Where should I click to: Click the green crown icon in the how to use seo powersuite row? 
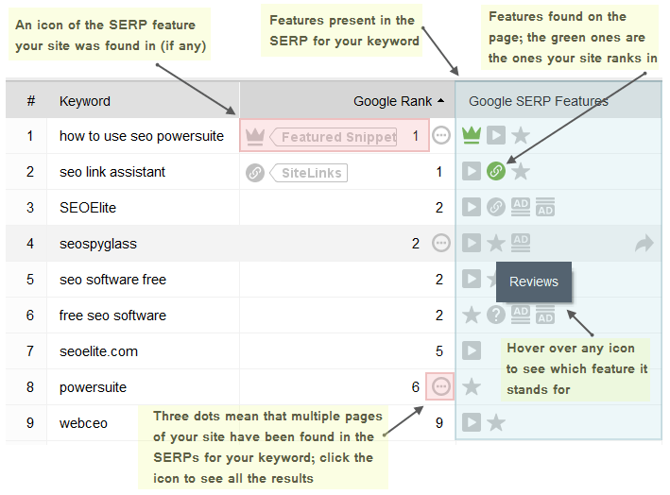472,136
